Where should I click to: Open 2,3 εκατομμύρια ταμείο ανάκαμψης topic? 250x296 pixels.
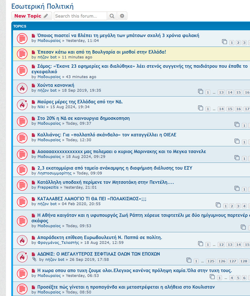115,168
